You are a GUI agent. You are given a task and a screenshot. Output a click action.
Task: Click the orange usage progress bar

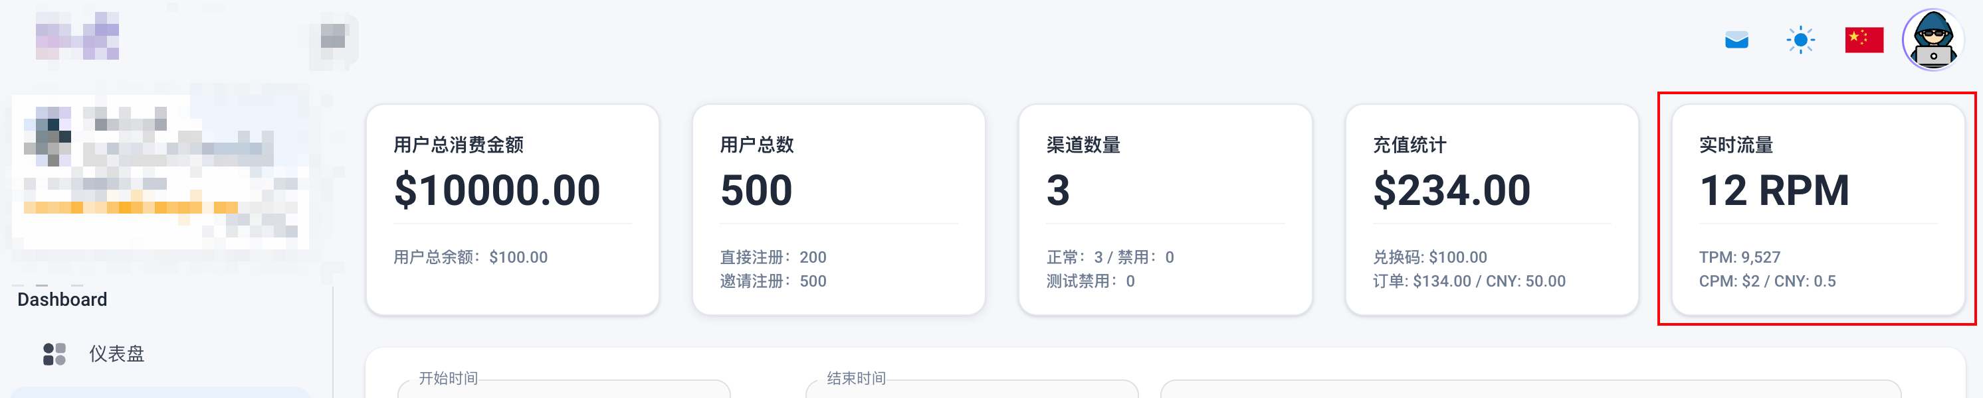point(131,208)
